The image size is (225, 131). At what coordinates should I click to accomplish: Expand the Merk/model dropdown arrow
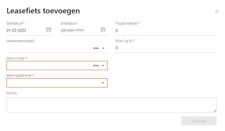[103, 66]
